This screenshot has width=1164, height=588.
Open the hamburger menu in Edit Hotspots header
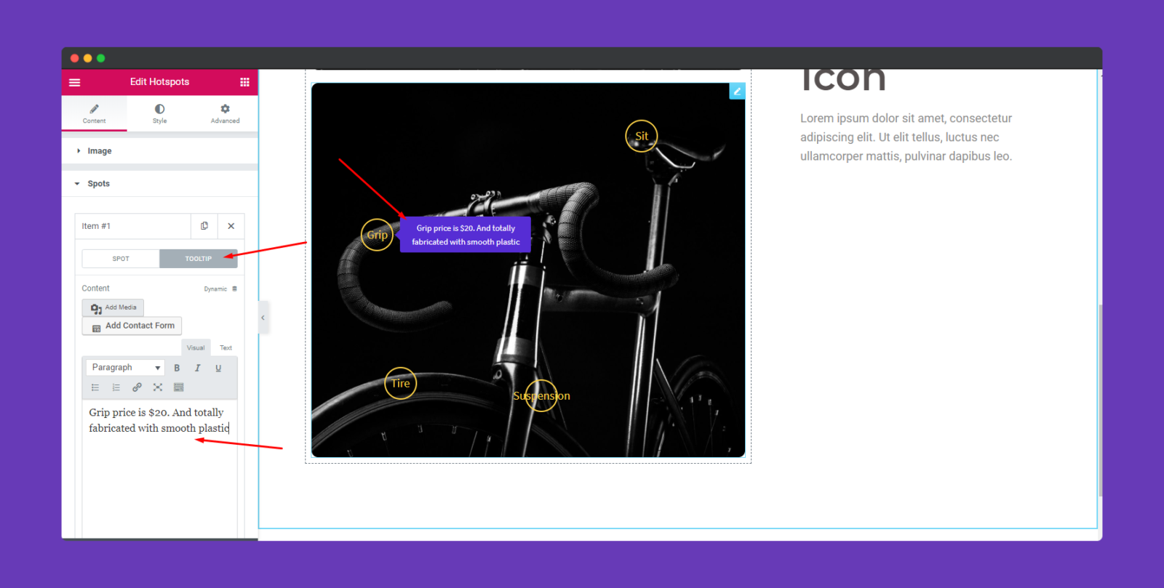(74, 82)
